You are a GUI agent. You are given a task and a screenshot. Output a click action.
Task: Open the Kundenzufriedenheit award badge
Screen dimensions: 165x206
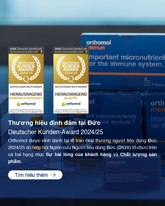pos(26,80)
